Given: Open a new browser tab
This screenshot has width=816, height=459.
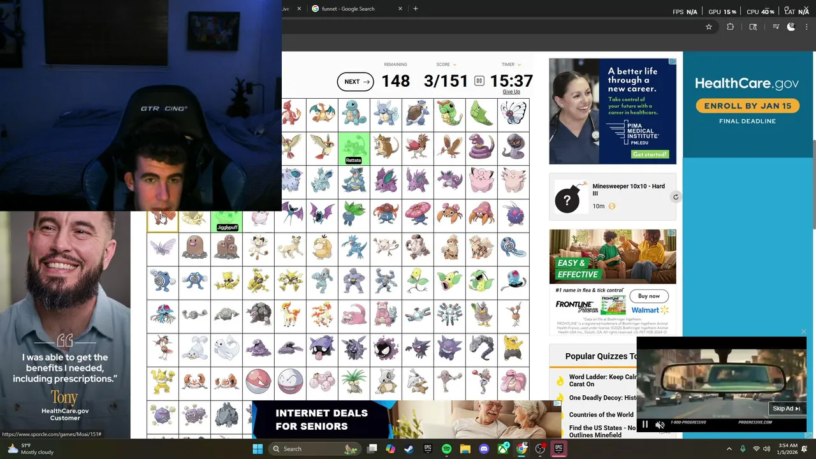Looking at the screenshot, I should [416, 9].
